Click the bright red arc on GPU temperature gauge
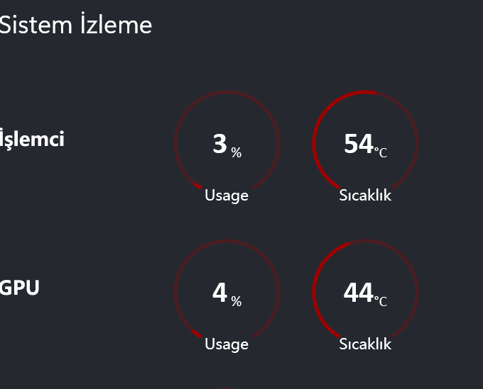Screen dimensions: 483x389 click(x=314, y=286)
